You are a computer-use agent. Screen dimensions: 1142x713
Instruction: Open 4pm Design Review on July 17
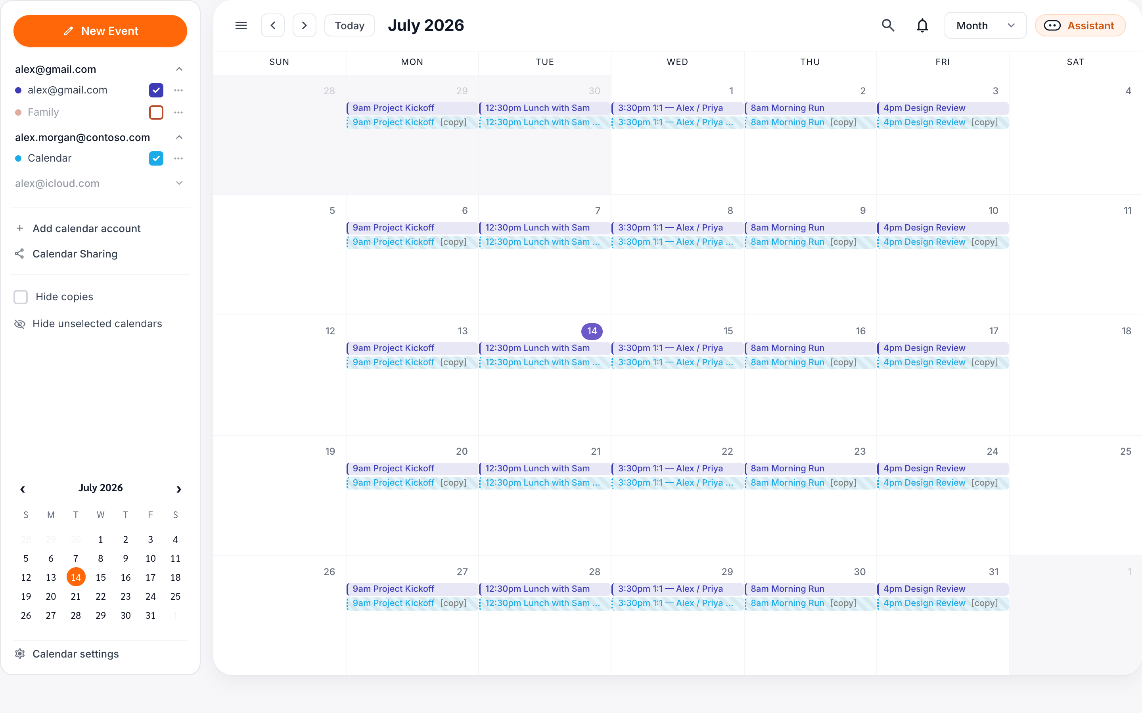click(x=943, y=348)
